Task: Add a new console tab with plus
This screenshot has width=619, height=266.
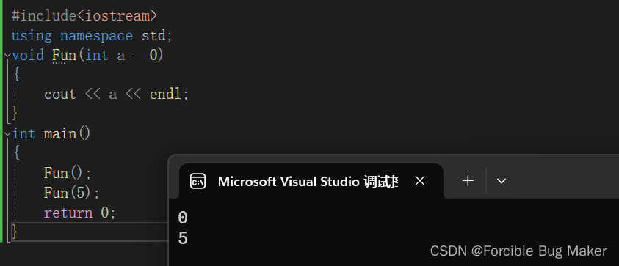Action: [468, 181]
